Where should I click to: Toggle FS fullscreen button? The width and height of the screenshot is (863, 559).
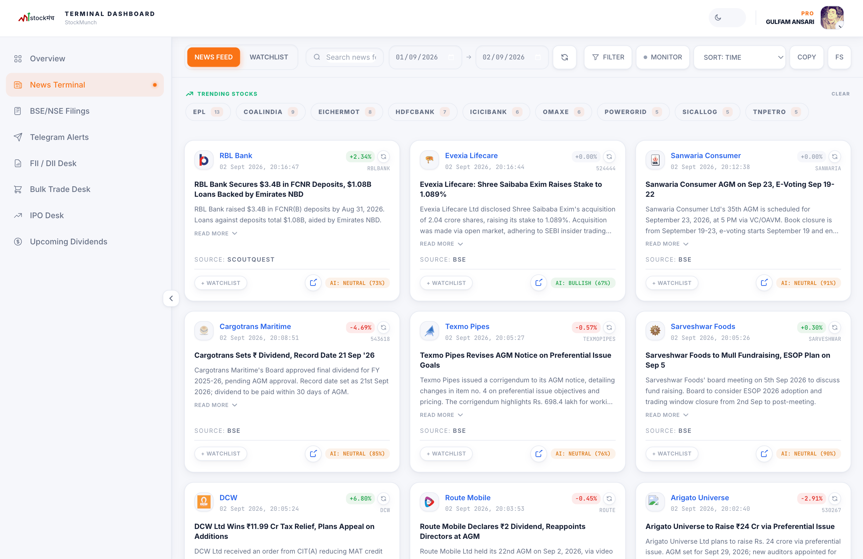click(839, 57)
